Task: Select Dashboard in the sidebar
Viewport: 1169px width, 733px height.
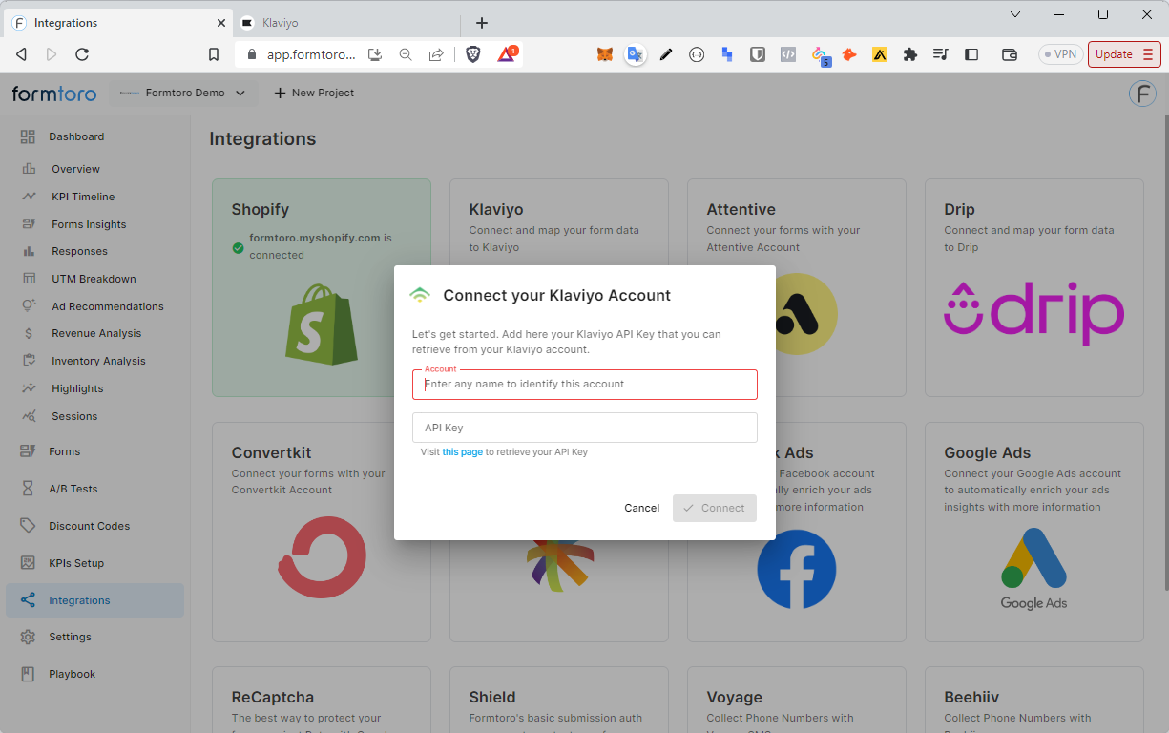Action: [76, 136]
